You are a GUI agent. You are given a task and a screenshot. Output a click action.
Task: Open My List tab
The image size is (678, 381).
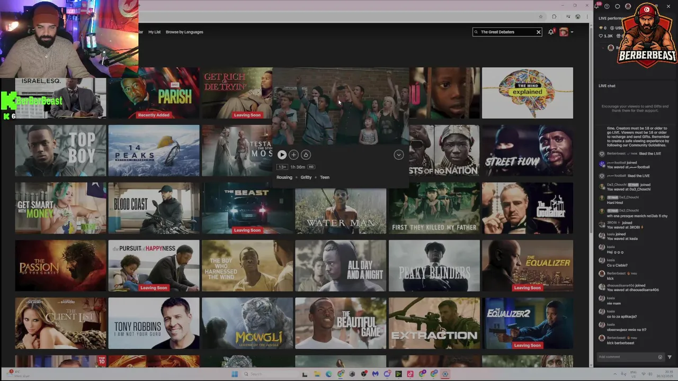point(154,32)
